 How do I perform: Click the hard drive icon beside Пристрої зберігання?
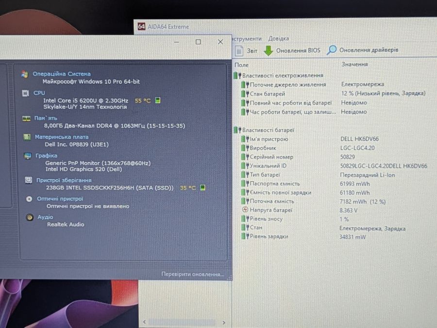point(29,180)
